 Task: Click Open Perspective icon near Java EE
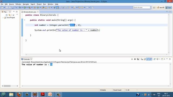click(154, 8)
